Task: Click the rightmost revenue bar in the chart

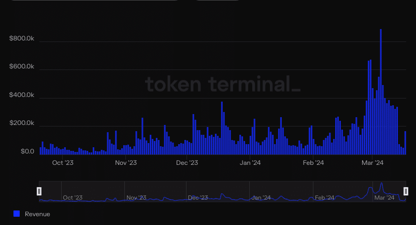Action: tap(405, 143)
